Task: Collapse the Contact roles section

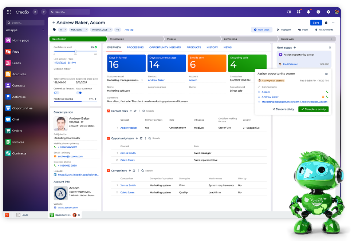Action: click(109, 111)
